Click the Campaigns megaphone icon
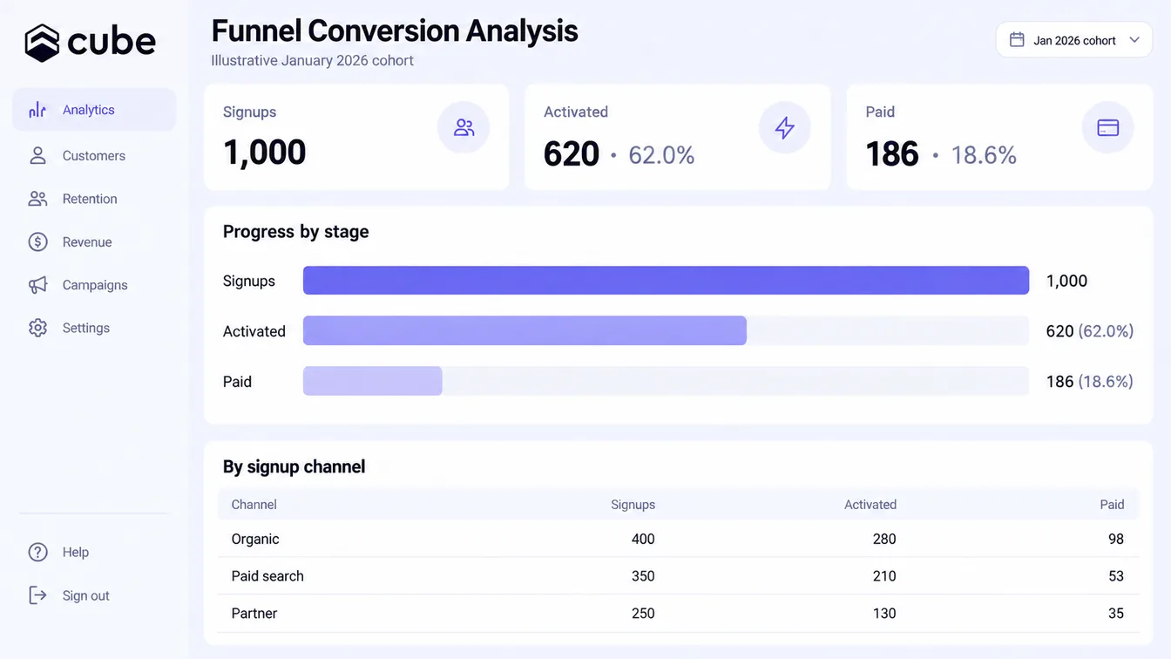This screenshot has height=659, width=1171. (x=37, y=285)
